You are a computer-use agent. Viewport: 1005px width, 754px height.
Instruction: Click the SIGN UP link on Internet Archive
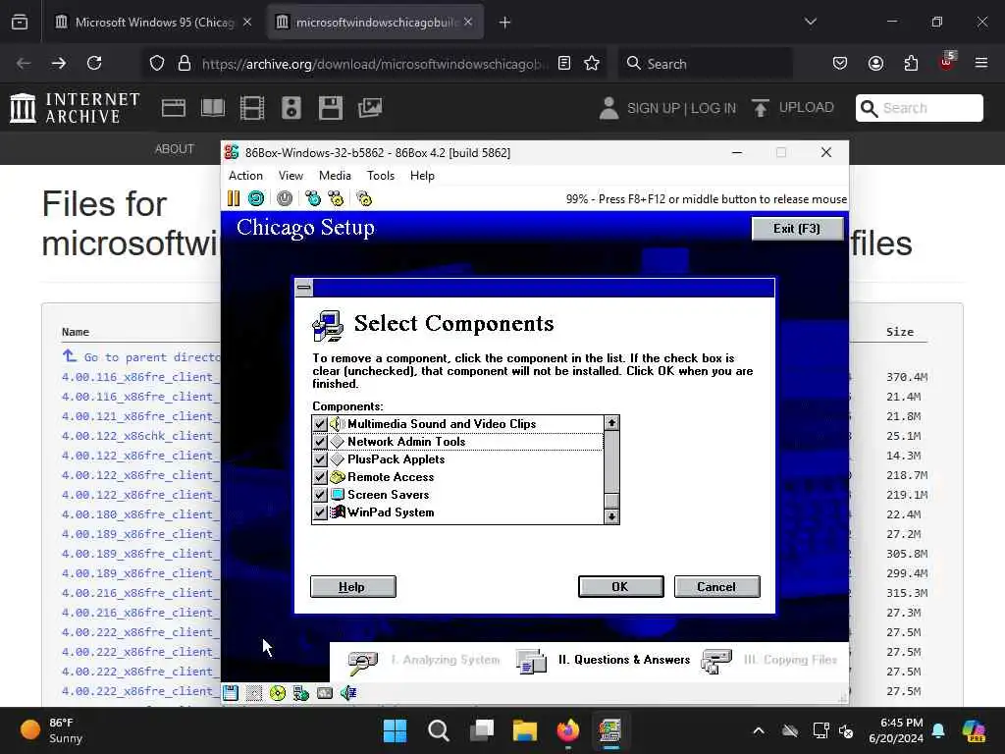(x=654, y=108)
